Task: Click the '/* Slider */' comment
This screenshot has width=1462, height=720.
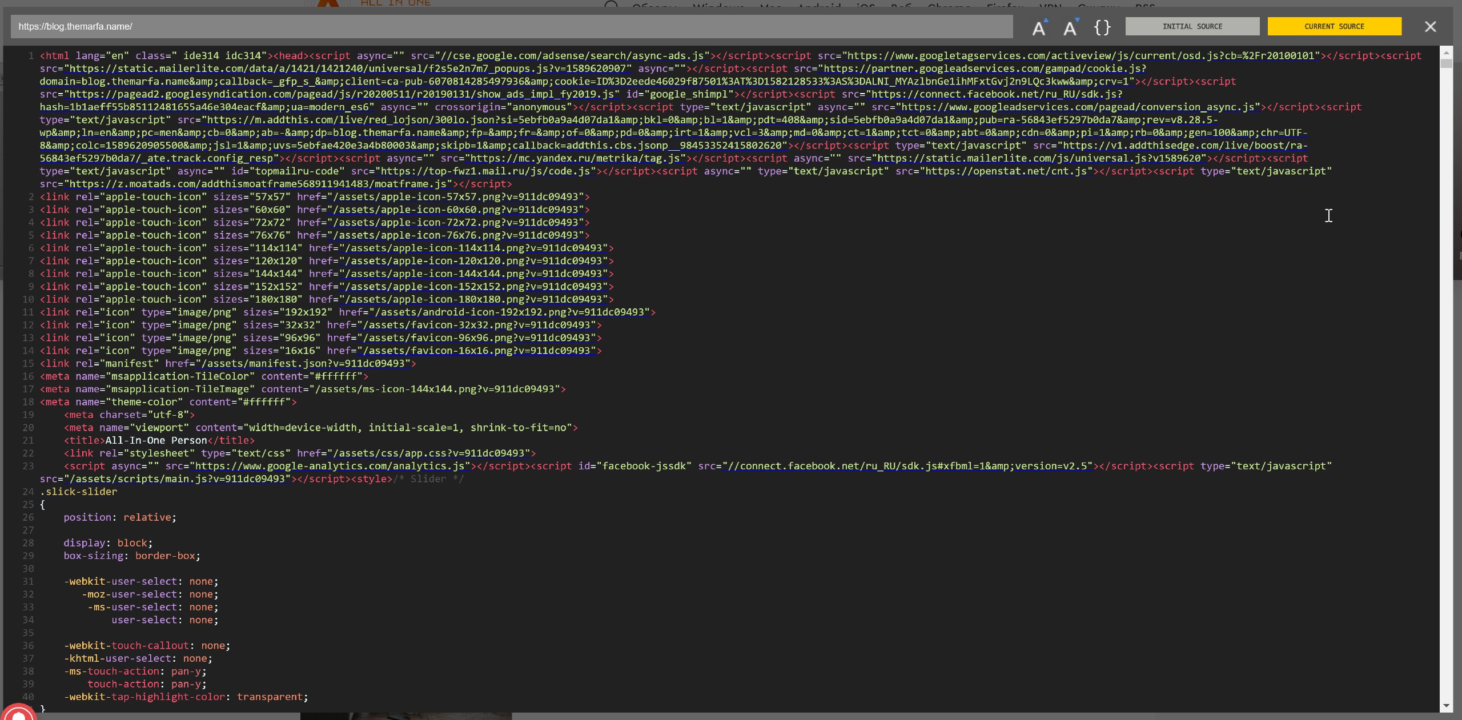Action: point(428,479)
